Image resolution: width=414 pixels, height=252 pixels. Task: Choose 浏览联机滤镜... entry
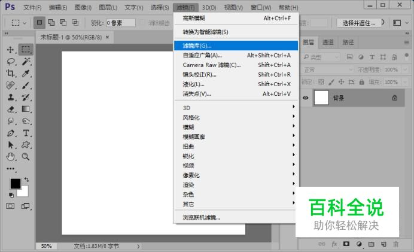click(x=236, y=217)
